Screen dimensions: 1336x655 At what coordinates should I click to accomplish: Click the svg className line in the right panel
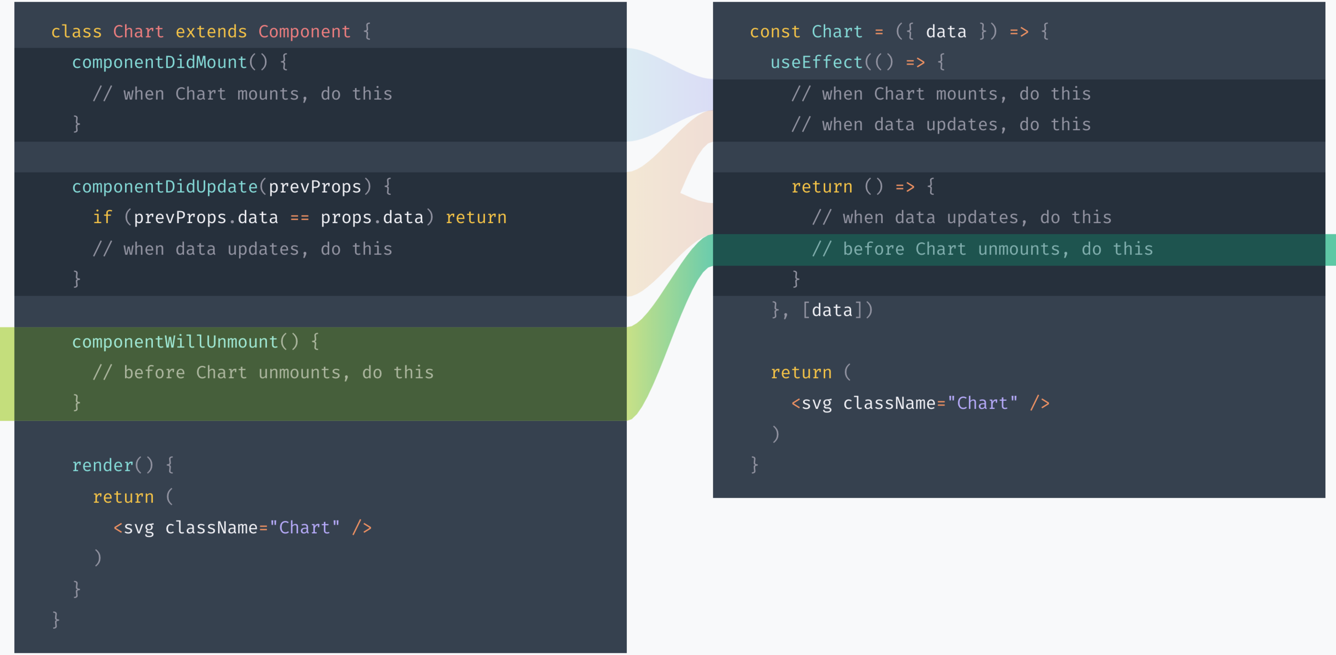tap(920, 403)
